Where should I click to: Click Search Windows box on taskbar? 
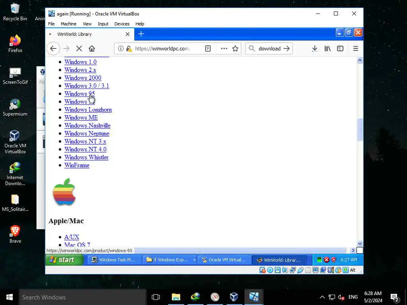(83, 297)
